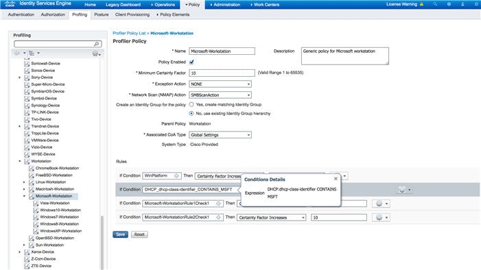Open gear menu for Microsoft-WorkstationRule1Check1 rule

click(x=381, y=204)
